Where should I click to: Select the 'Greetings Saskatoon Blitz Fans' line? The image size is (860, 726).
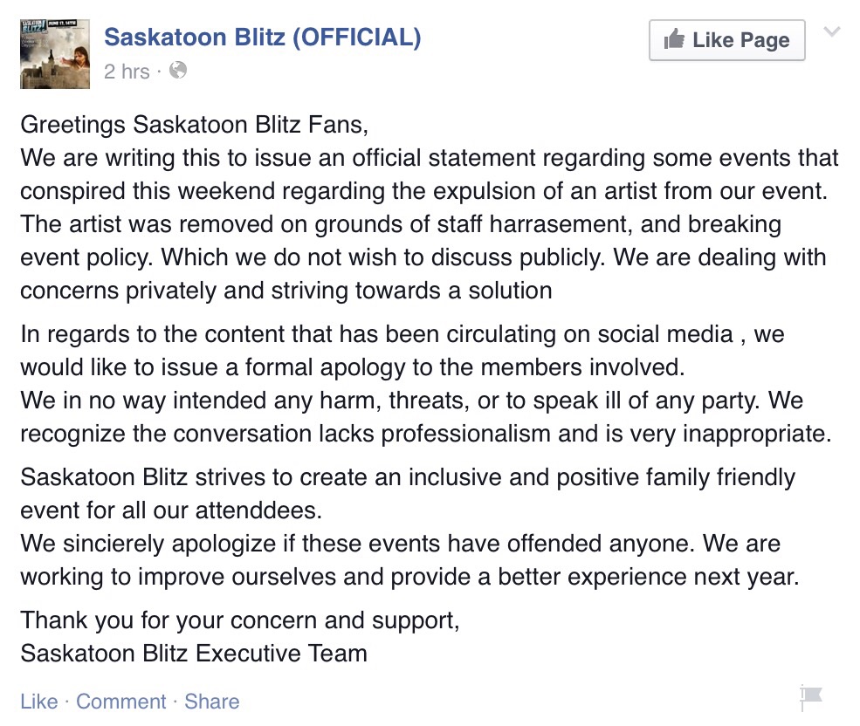(x=194, y=125)
